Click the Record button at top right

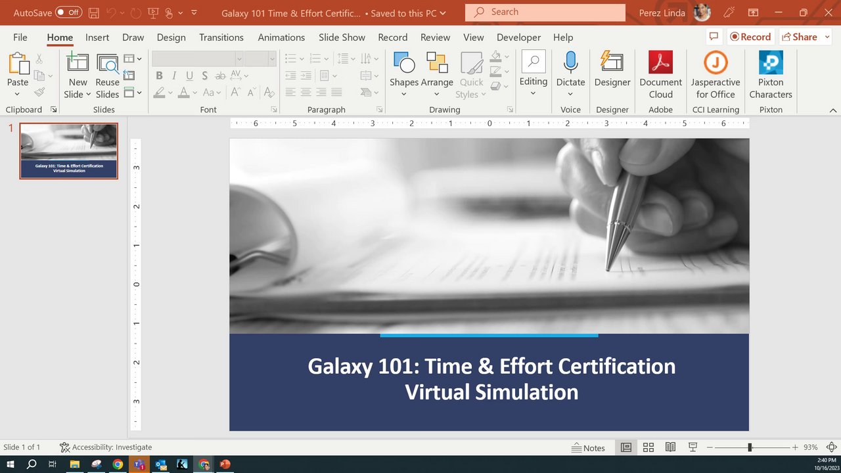(x=750, y=37)
